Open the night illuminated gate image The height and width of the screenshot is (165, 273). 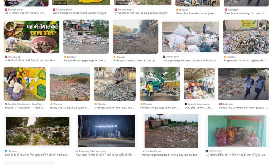coord(106,131)
